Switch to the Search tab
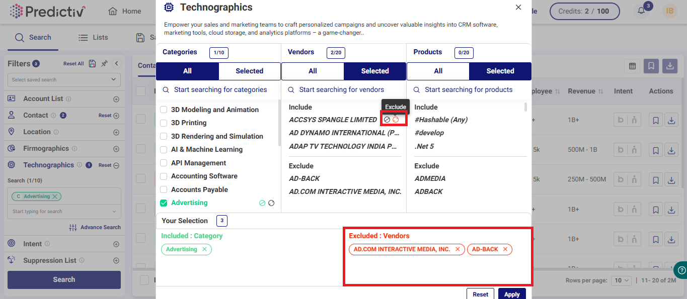Viewport: 687px width, 299px height. (33, 37)
